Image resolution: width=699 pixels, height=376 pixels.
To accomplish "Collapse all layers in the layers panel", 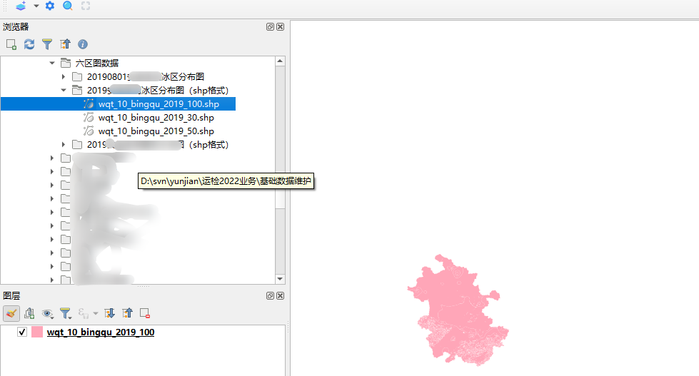I will (x=128, y=313).
